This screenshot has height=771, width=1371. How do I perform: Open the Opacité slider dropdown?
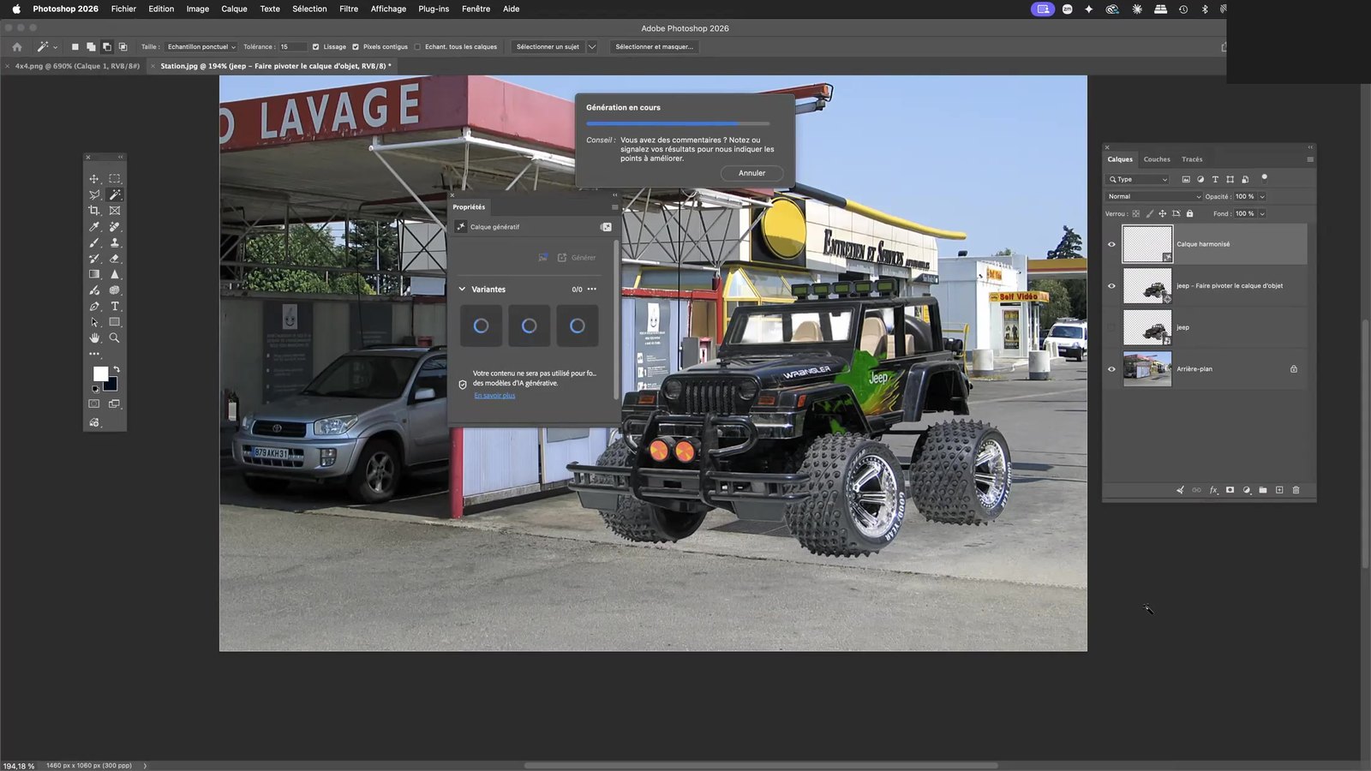(x=1262, y=196)
